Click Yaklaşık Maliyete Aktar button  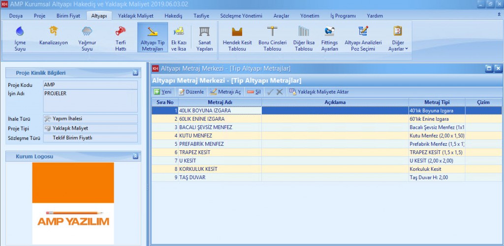click(319, 92)
